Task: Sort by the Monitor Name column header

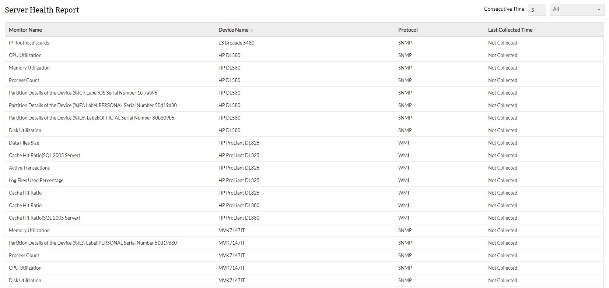Action: click(25, 30)
